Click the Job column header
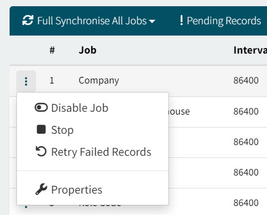This screenshot has height=215, width=267. (87, 50)
